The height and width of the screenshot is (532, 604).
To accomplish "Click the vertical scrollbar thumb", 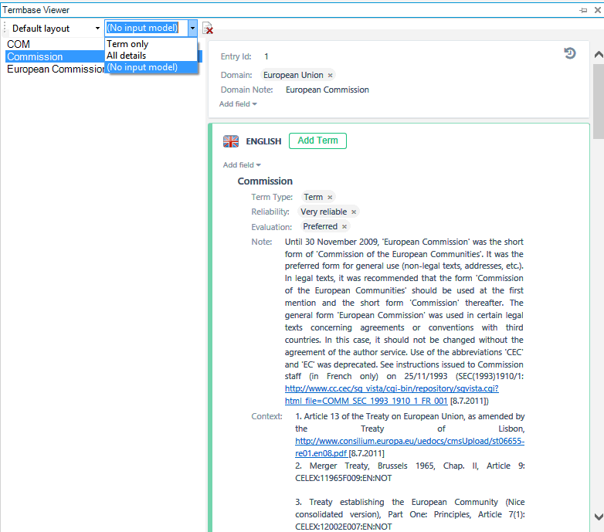I will pos(599,102).
